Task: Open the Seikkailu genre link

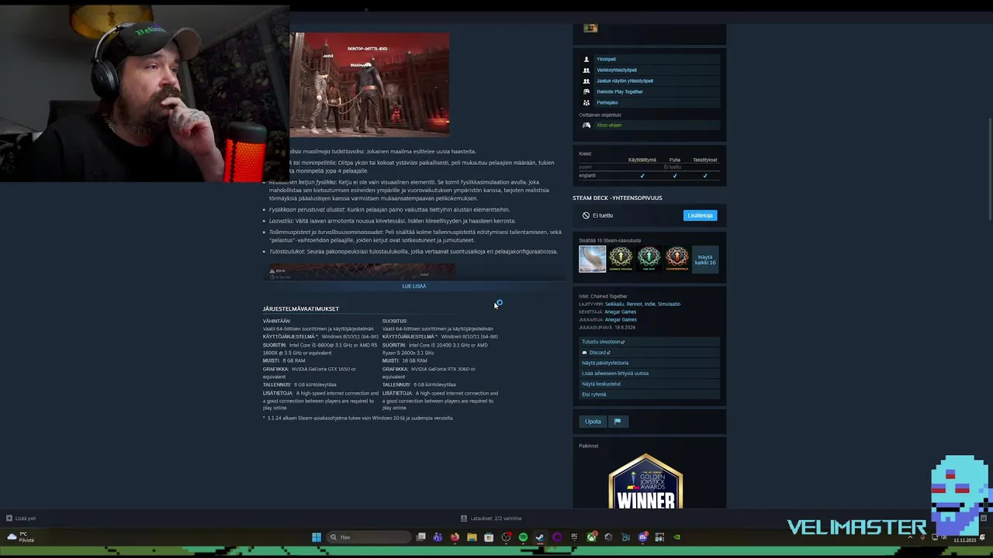Action: click(614, 304)
